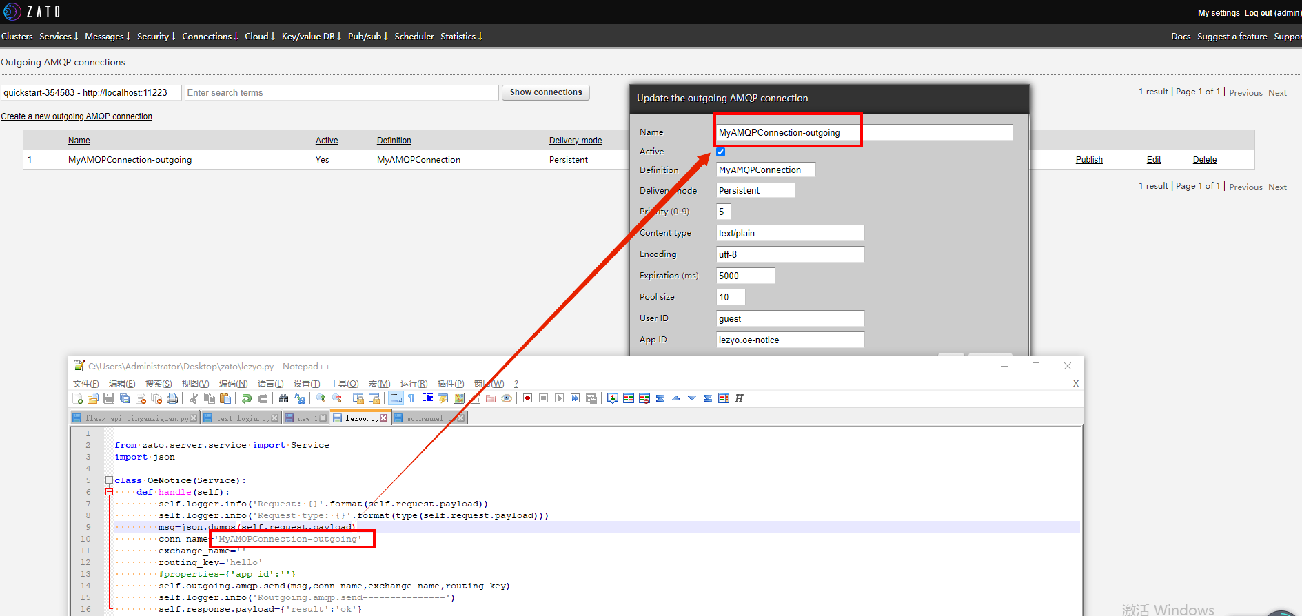Click the Zoom In icon in Notepad++
1302x616 pixels.
coord(321,398)
